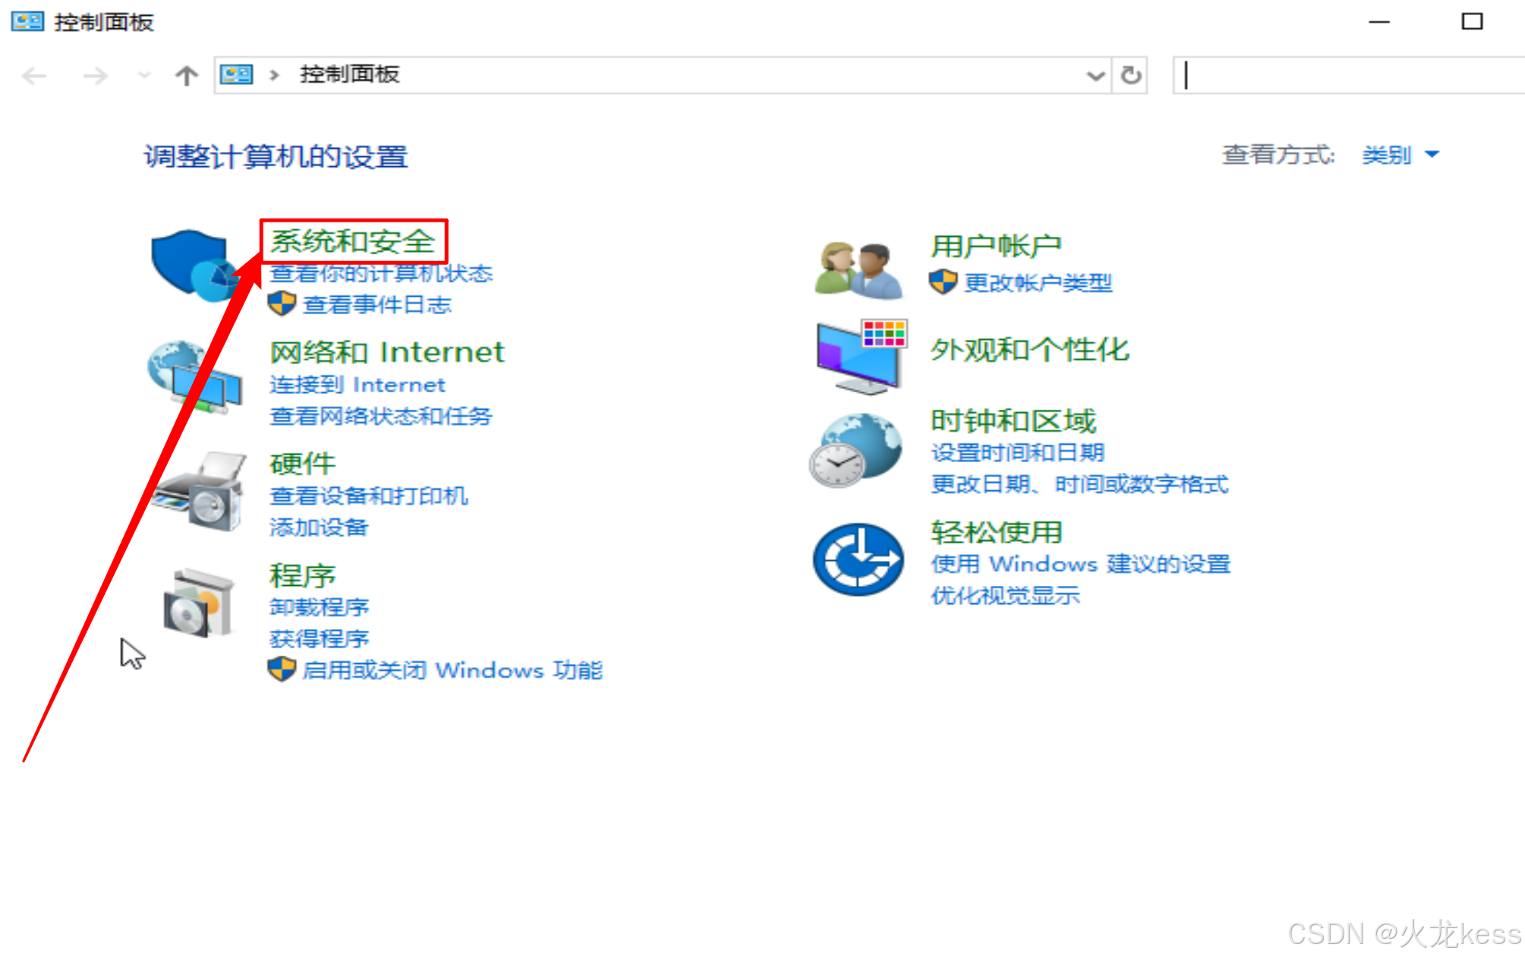
Task: Open 系统和安全 category heading
Action: point(353,241)
